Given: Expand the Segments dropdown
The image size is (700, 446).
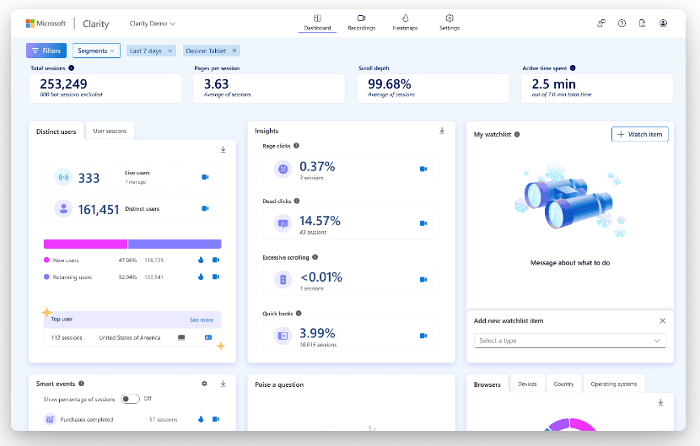Looking at the screenshot, I should pos(96,51).
